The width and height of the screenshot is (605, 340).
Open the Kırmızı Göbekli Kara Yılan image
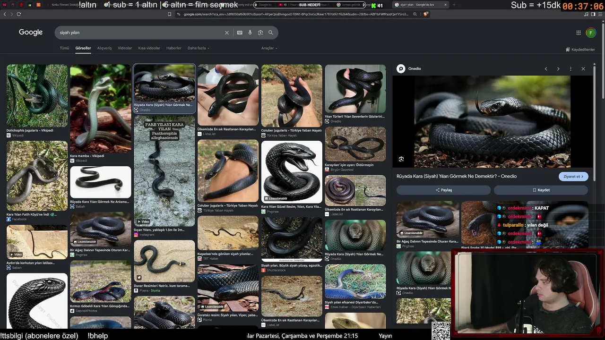click(101, 281)
